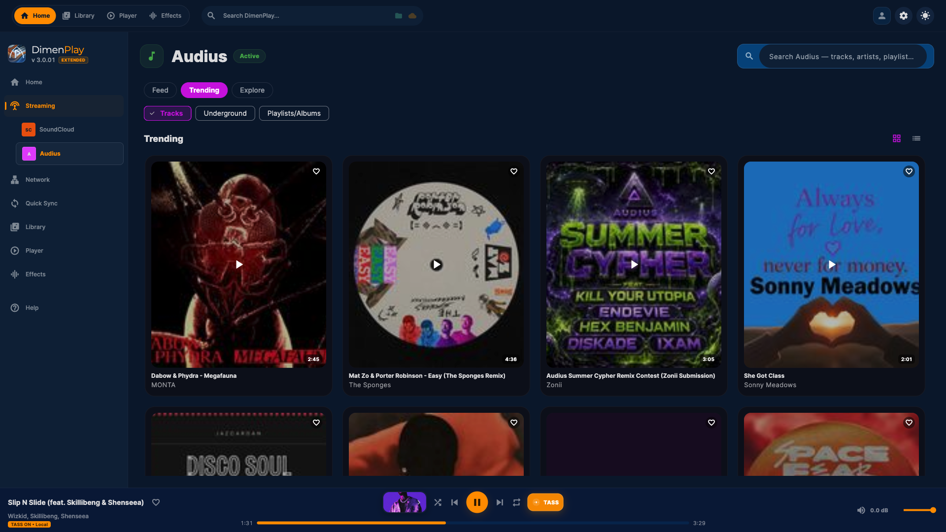The image size is (946, 532).
Task: Like the Space track heart icon
Action: pos(909,423)
